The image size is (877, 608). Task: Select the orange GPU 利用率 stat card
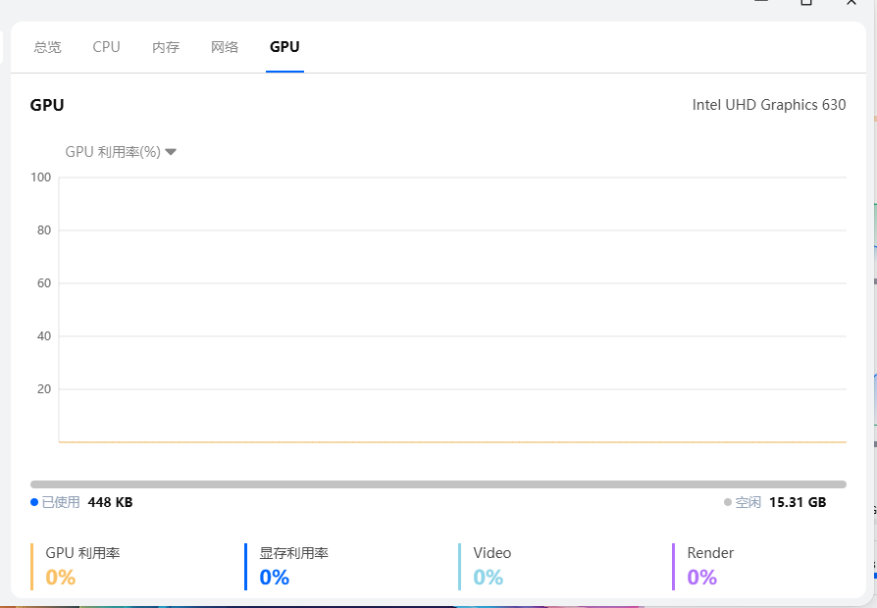[x=82, y=566]
